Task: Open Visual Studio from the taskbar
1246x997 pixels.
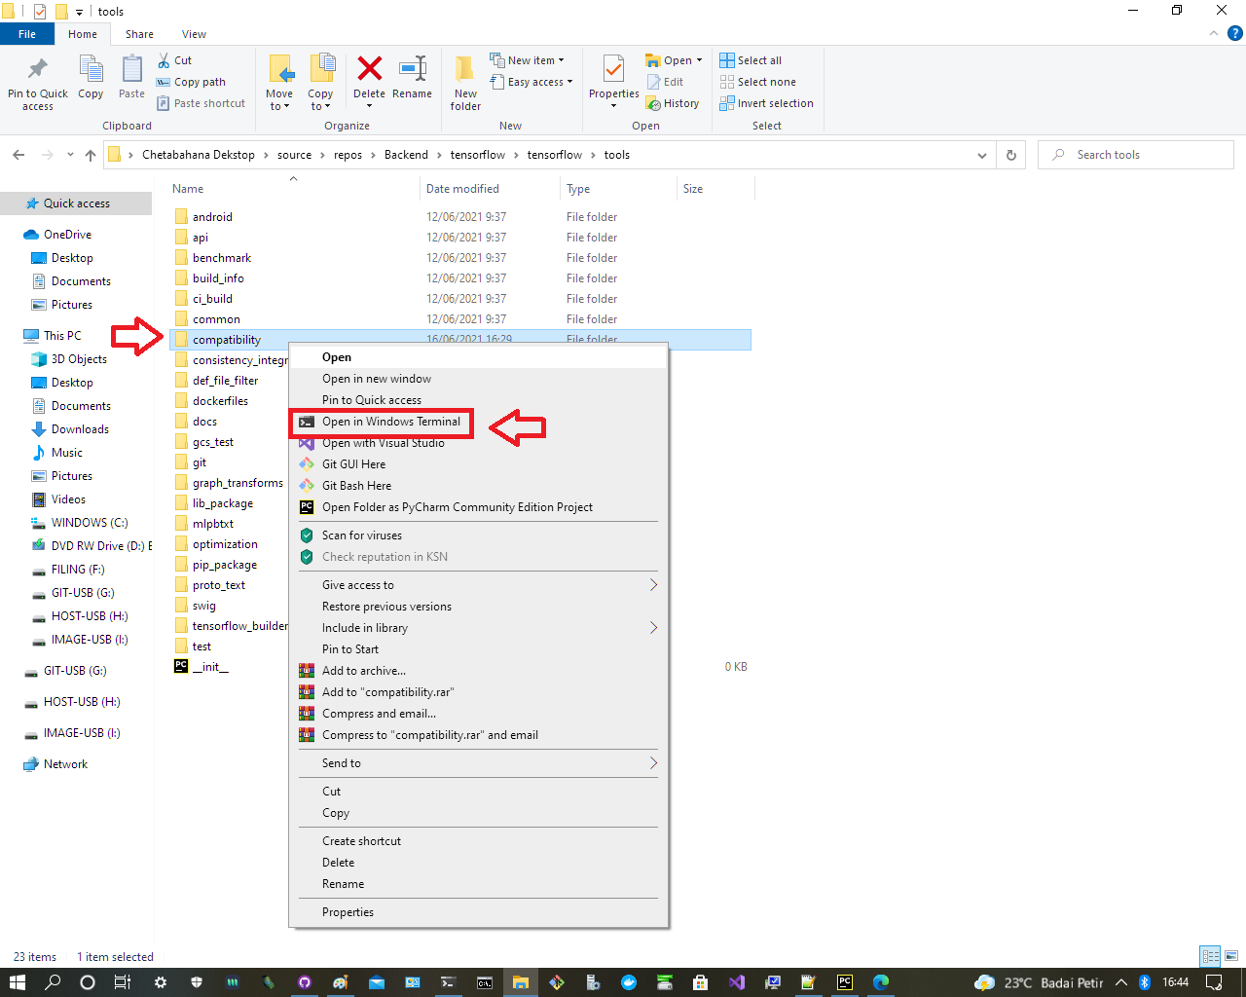Action: (x=737, y=982)
